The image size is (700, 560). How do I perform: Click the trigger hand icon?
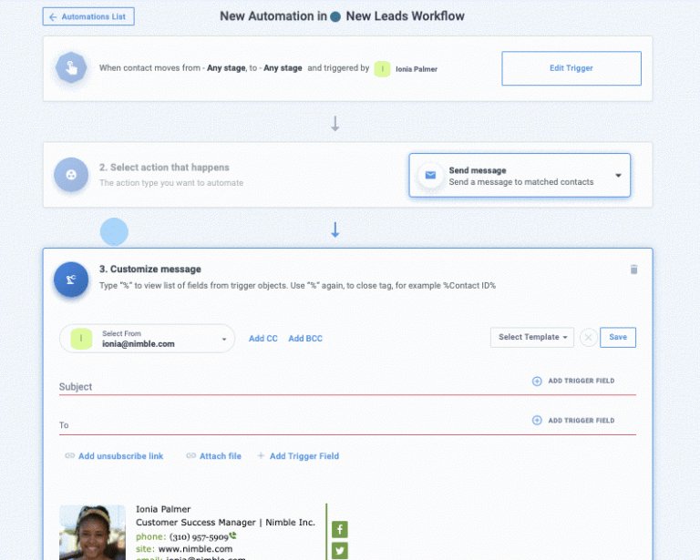click(x=71, y=68)
